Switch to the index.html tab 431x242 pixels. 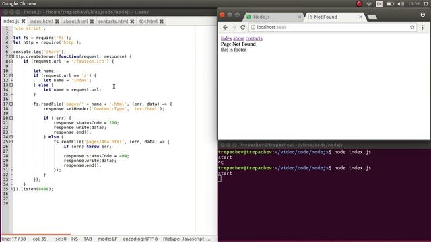(x=41, y=21)
